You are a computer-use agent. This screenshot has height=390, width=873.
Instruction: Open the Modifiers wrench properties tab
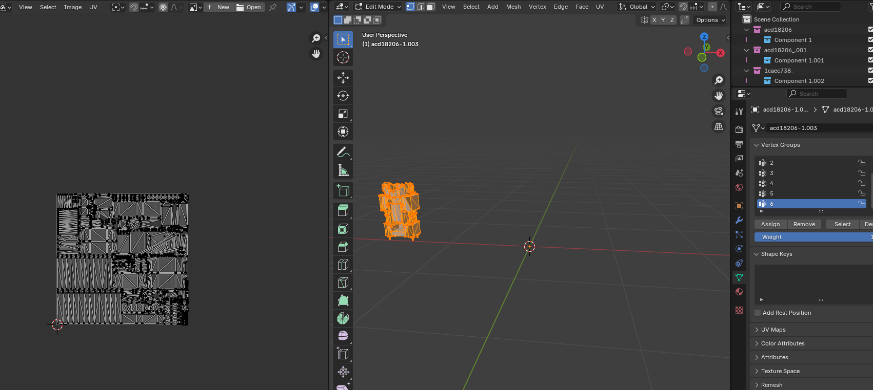[739, 220]
